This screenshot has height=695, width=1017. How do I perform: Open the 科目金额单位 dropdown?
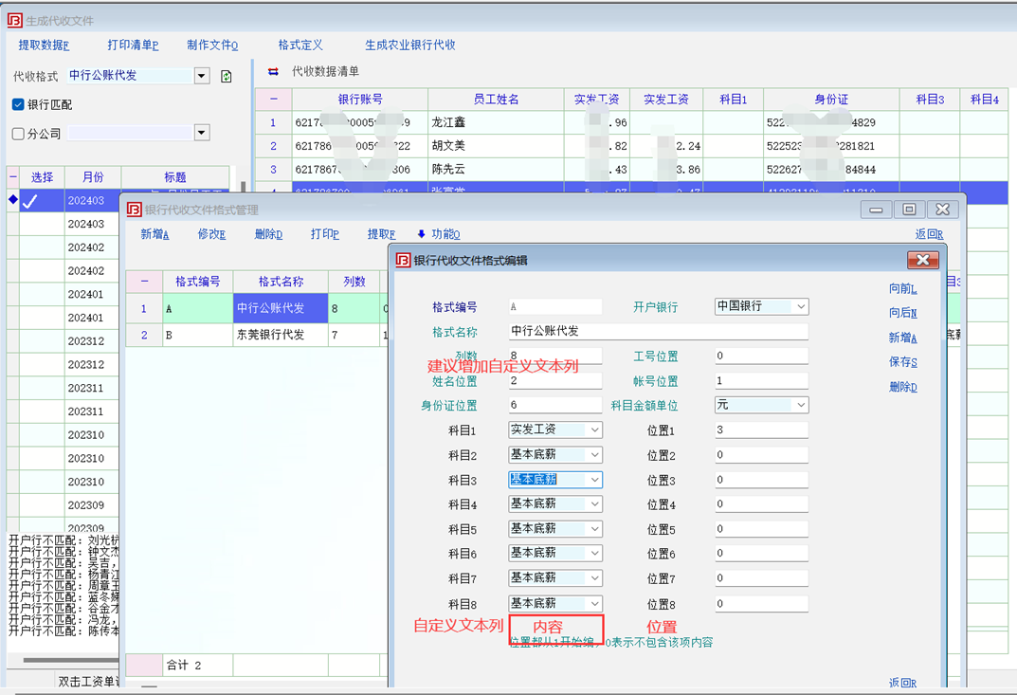click(801, 405)
